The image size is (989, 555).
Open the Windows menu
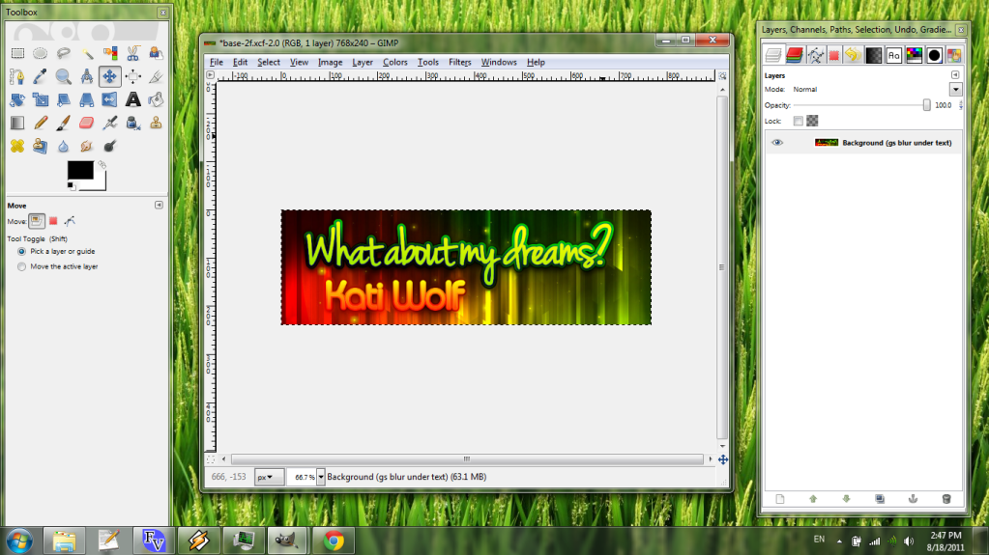pos(498,62)
